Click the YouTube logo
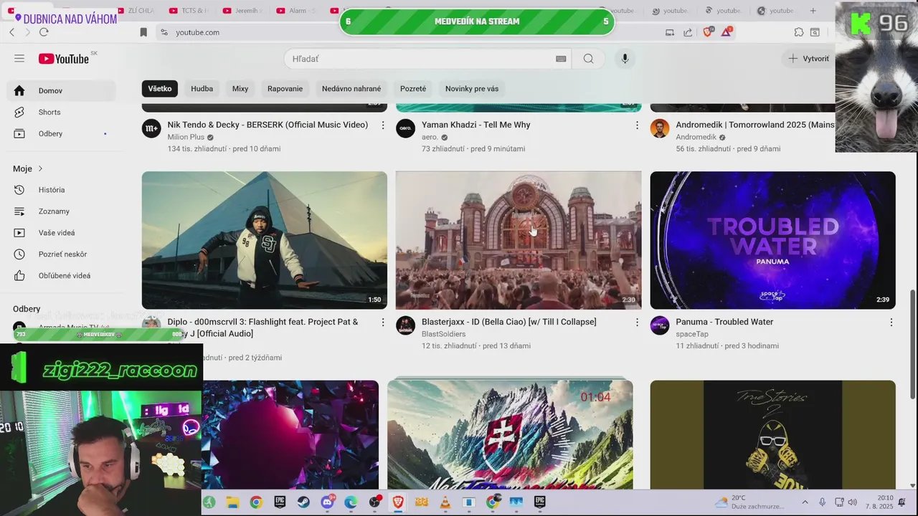Viewport: 918px width, 516px height. click(x=64, y=59)
